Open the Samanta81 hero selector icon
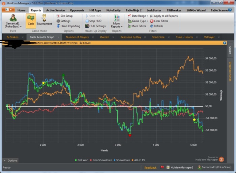The image size is (236, 173). point(13,18)
